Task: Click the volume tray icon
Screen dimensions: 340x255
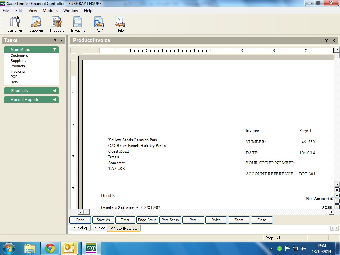Action: [303, 249]
